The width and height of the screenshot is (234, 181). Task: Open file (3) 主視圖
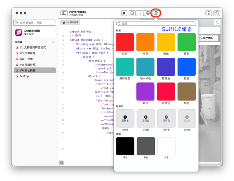[x=35, y=59]
